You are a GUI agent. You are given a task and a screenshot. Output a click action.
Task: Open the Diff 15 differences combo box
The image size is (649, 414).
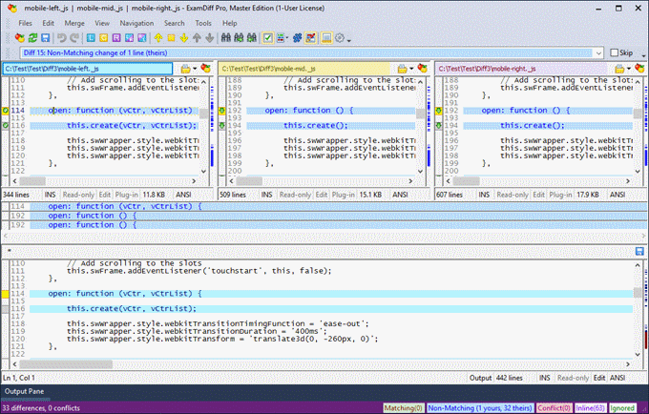(x=598, y=52)
